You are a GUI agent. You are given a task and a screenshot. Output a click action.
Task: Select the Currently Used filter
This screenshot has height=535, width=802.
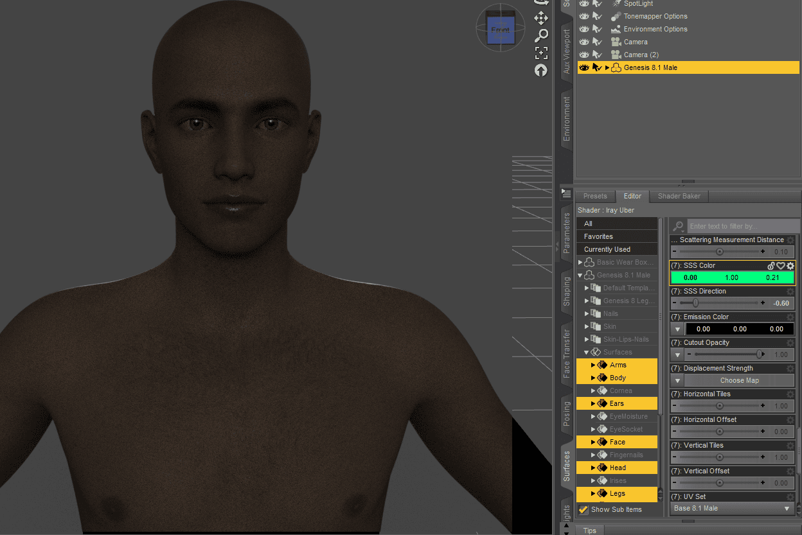coord(616,249)
